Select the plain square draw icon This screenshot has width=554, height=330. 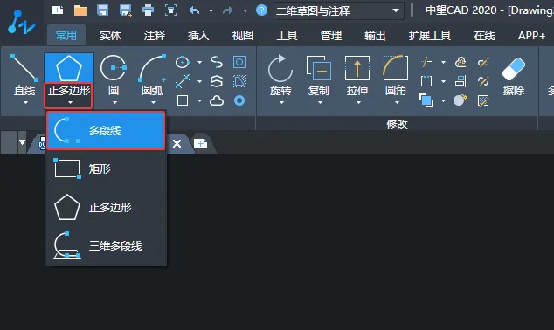tap(183, 100)
